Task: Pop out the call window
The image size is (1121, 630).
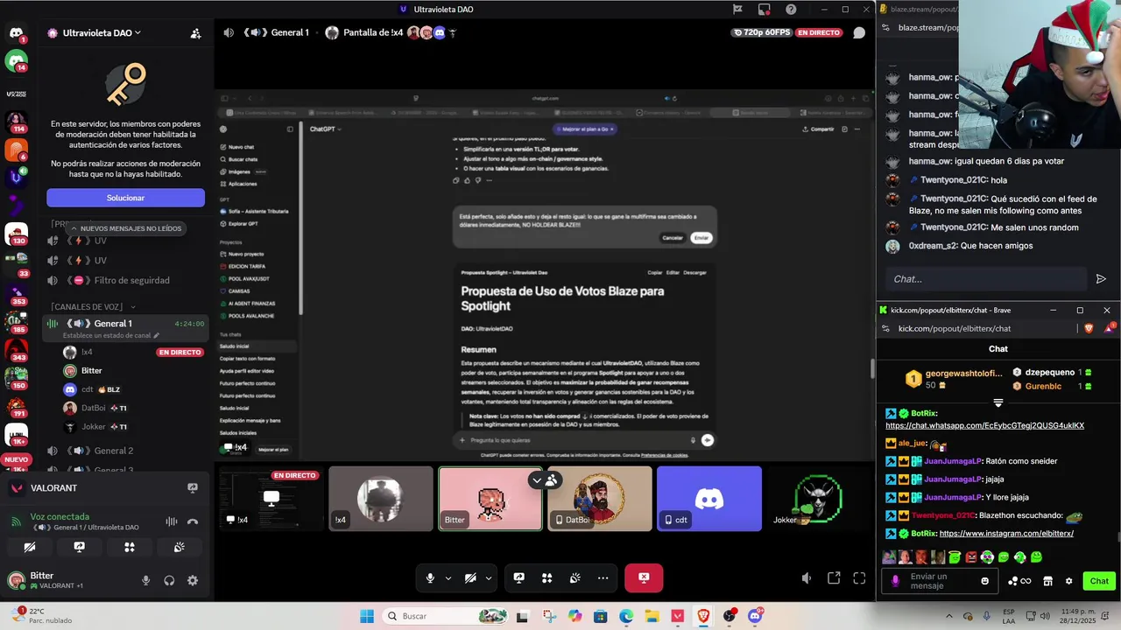Action: 834,577
